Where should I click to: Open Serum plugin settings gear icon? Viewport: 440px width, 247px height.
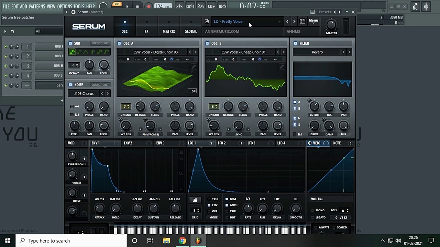[x=73, y=12]
